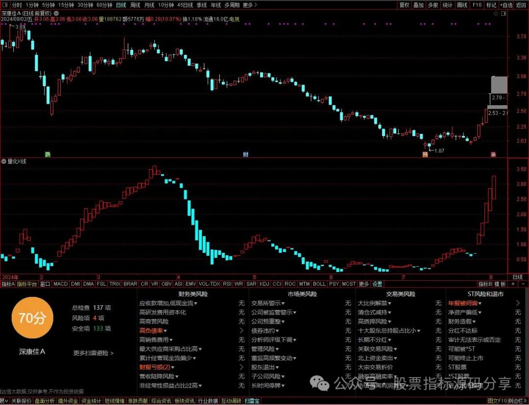Zoom in chart with the + button
Image resolution: width=529 pixels, height=405 pixels.
(x=513, y=284)
